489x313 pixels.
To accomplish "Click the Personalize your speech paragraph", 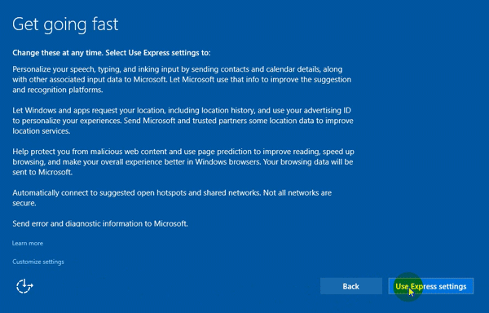I will pyautogui.click(x=182, y=80).
